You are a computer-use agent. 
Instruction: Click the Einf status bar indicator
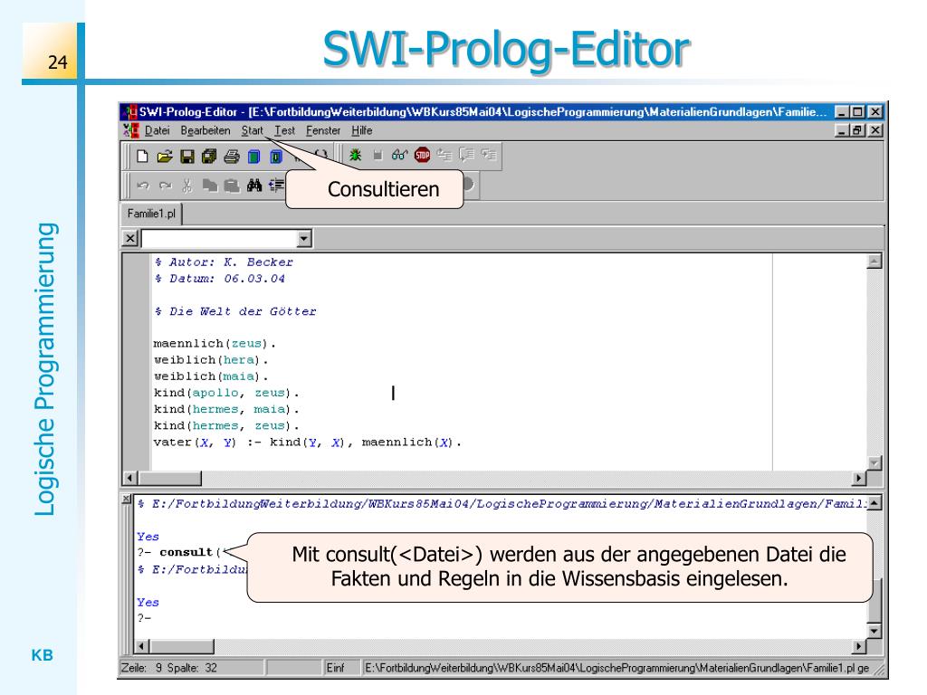pyautogui.click(x=335, y=668)
